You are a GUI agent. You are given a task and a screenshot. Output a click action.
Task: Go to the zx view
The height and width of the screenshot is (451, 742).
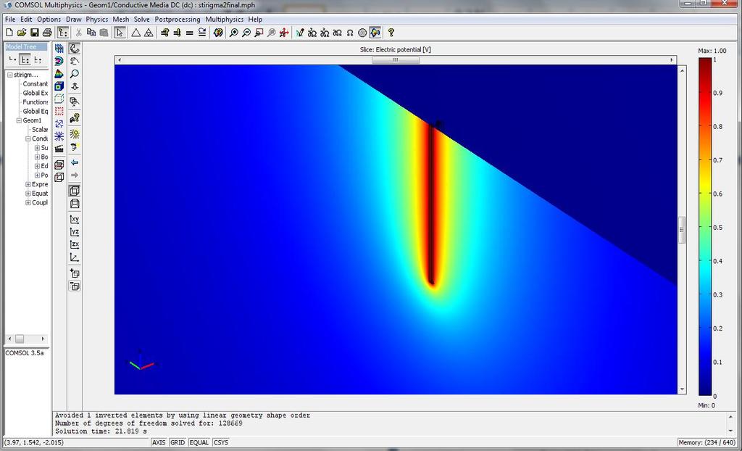click(x=75, y=244)
